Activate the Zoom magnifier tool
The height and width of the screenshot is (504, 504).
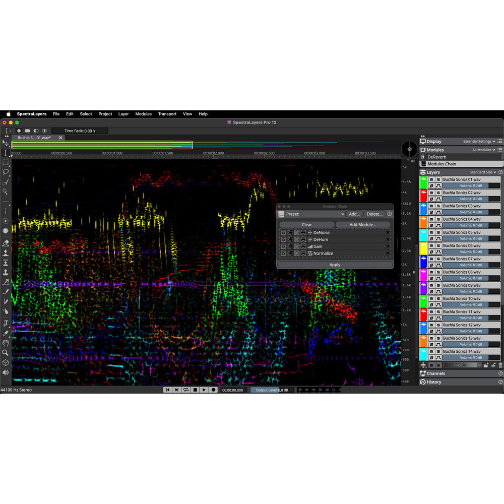(x=6, y=353)
